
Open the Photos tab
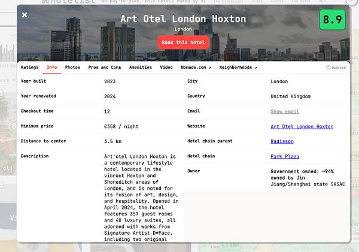[72, 68]
